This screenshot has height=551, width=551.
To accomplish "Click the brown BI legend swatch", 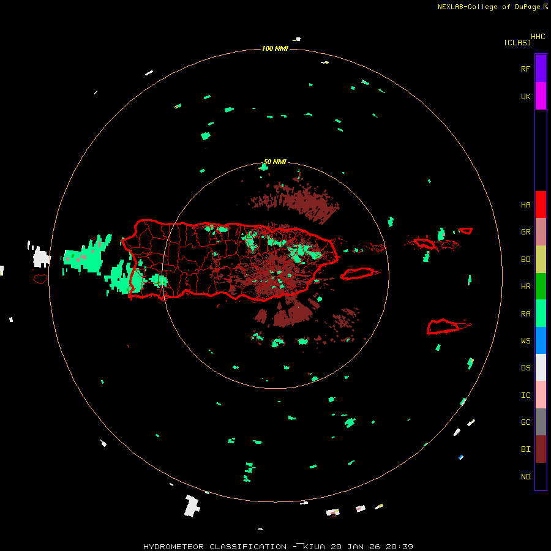I will 541,449.
